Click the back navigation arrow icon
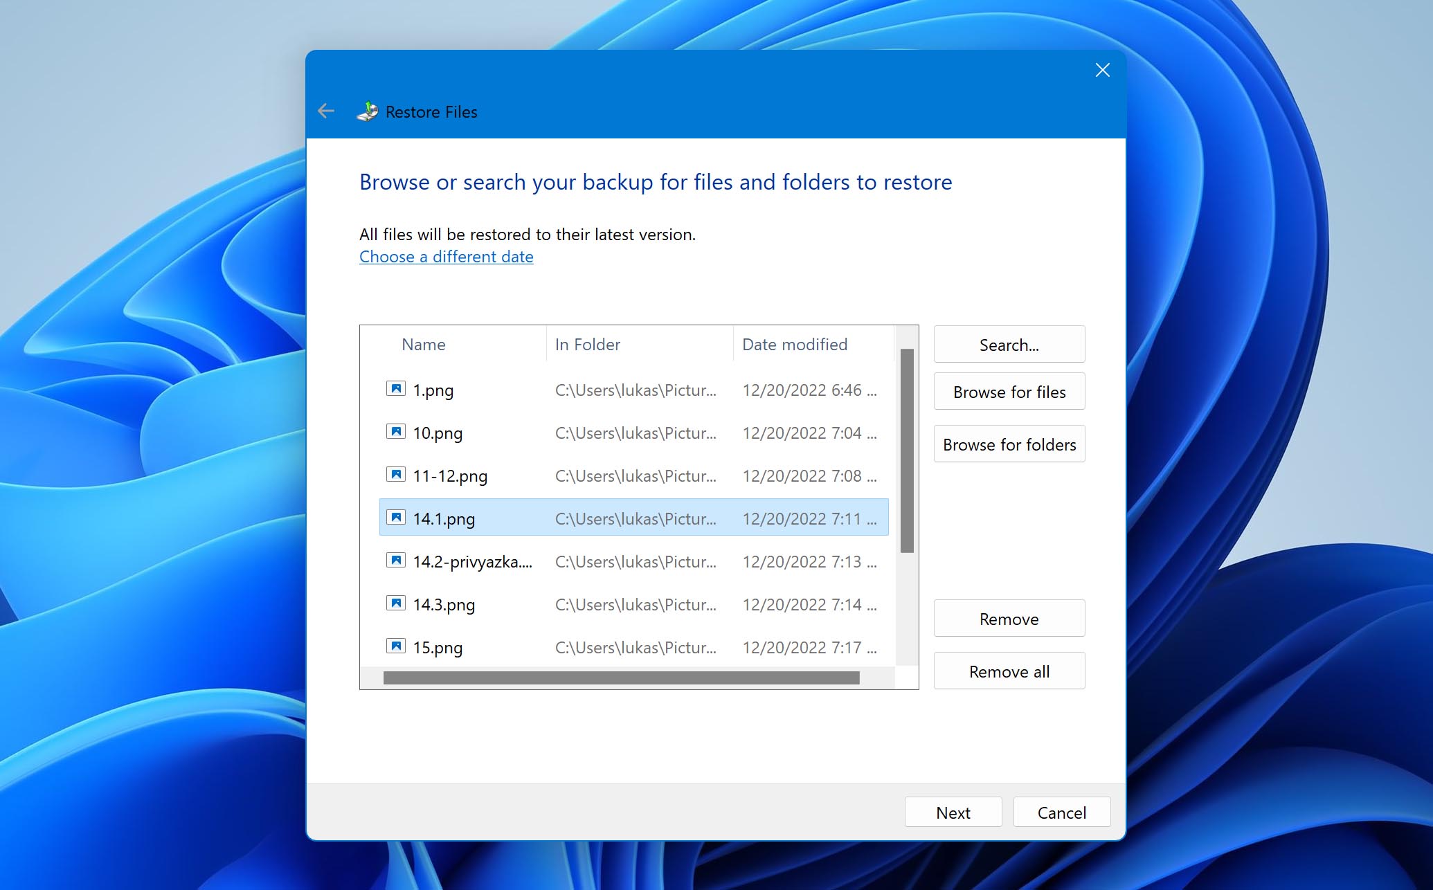The image size is (1433, 890). 326,111
